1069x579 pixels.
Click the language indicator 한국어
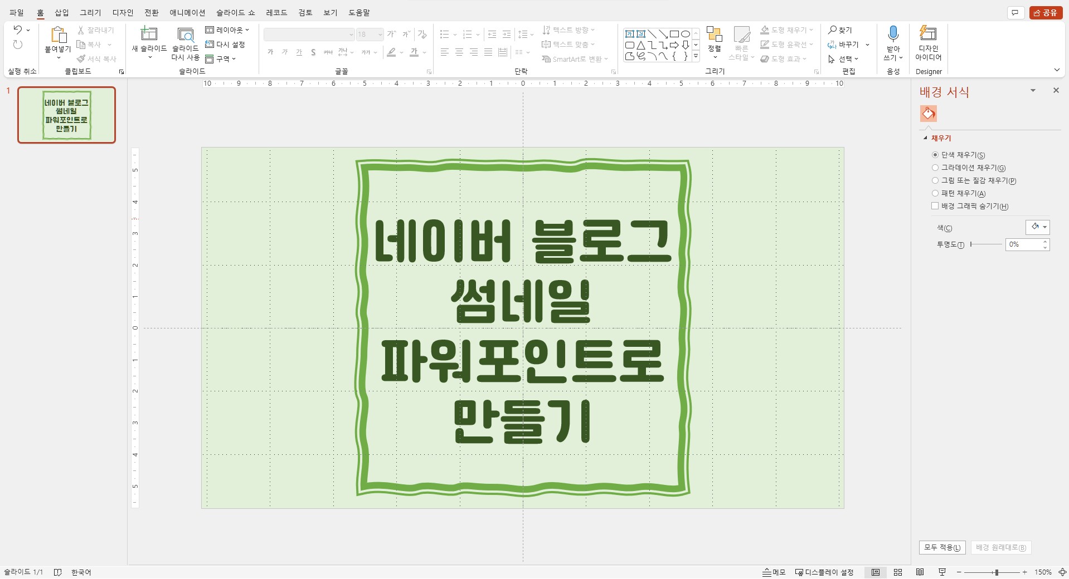tap(81, 572)
